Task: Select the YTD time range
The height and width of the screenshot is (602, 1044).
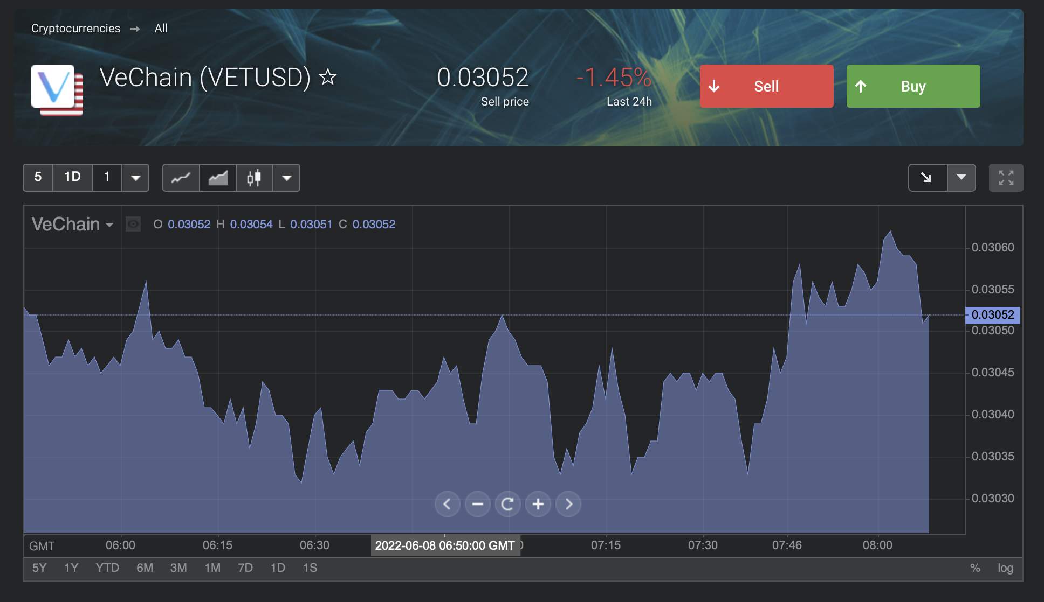Action: (107, 568)
